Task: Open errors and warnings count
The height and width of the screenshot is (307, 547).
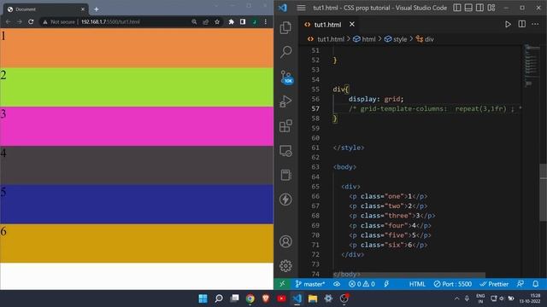Action: pyautogui.click(x=362, y=284)
